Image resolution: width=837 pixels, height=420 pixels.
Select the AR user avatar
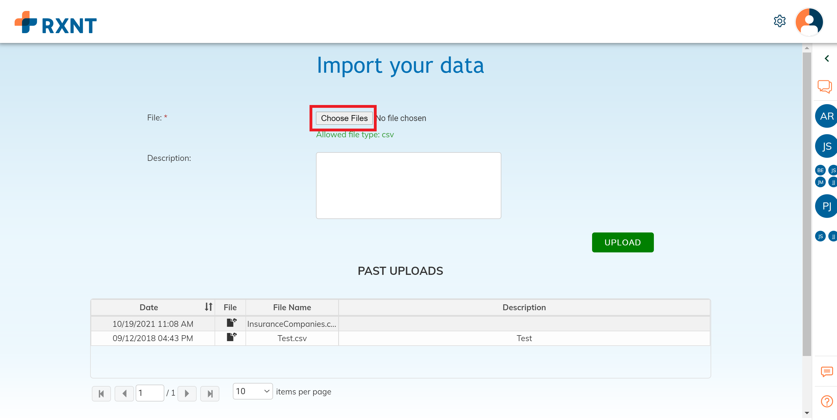point(826,116)
